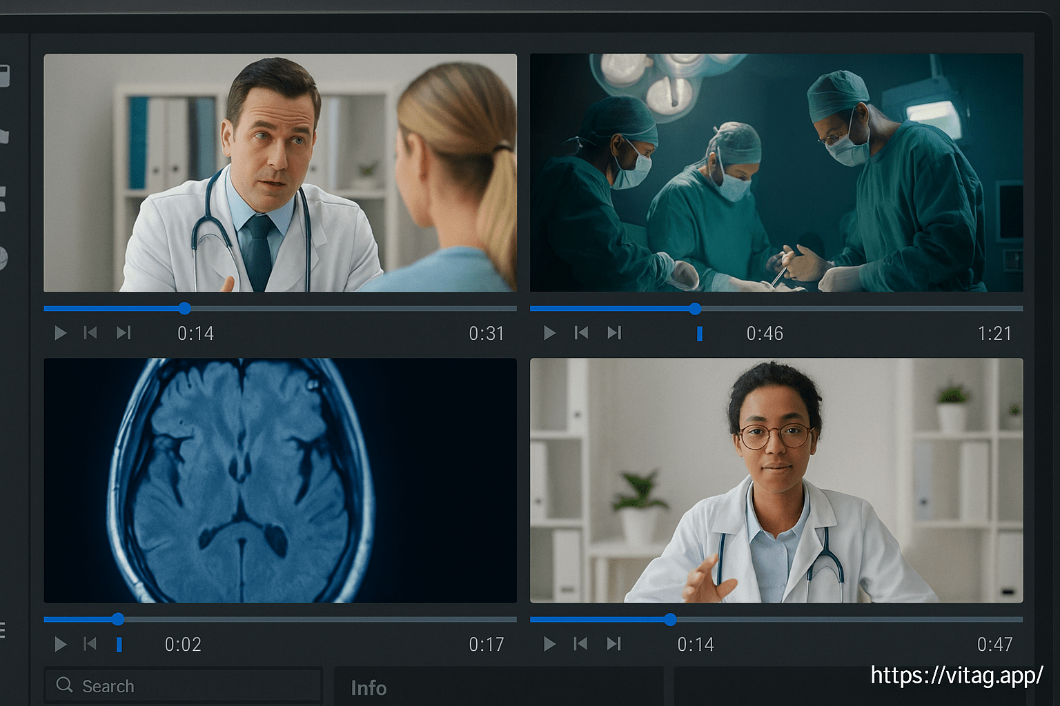Select the glasses-wearing doctor video thumbnail
This screenshot has height=706, width=1060.
tap(776, 481)
